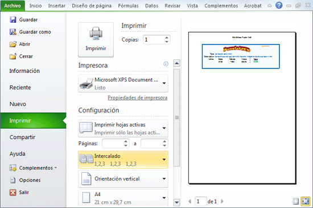The width and height of the screenshot is (313, 208).
Task: Select Información in the sidebar
Action: point(34,71)
